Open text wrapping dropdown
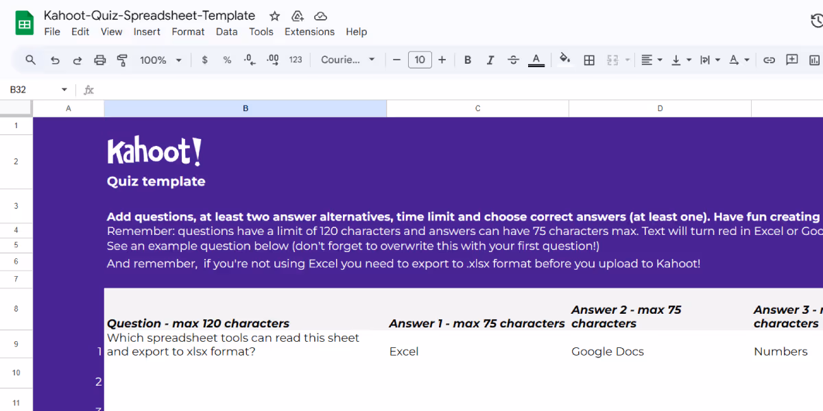This screenshot has width=823, height=411. (x=710, y=60)
